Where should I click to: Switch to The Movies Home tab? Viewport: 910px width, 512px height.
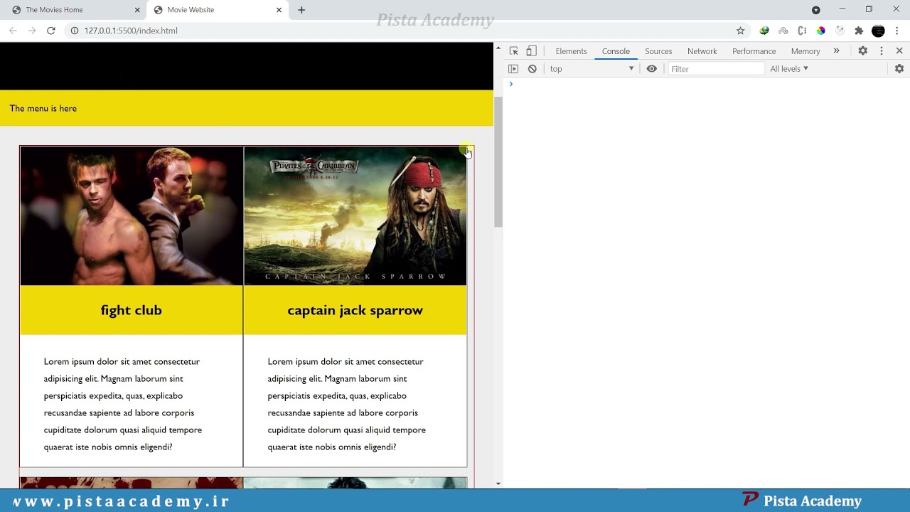tap(75, 10)
